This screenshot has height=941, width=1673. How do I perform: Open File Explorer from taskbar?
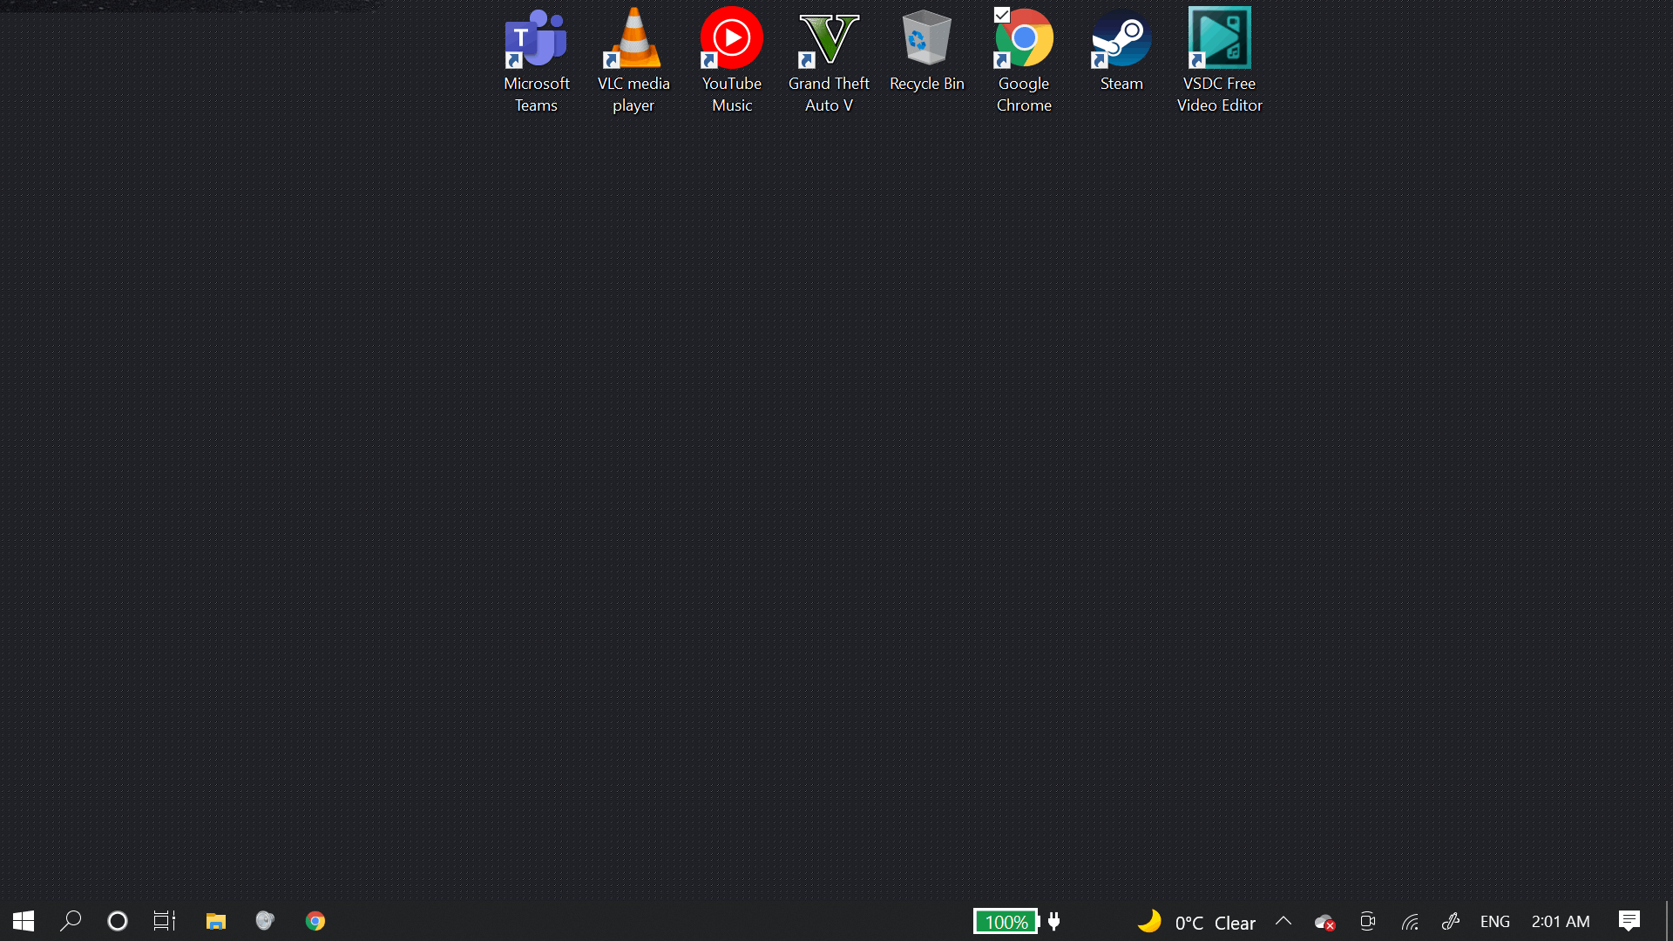216,921
